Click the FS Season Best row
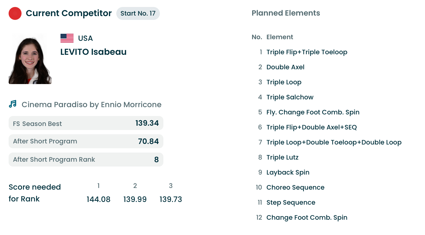The width and height of the screenshot is (425, 235). 86,123
